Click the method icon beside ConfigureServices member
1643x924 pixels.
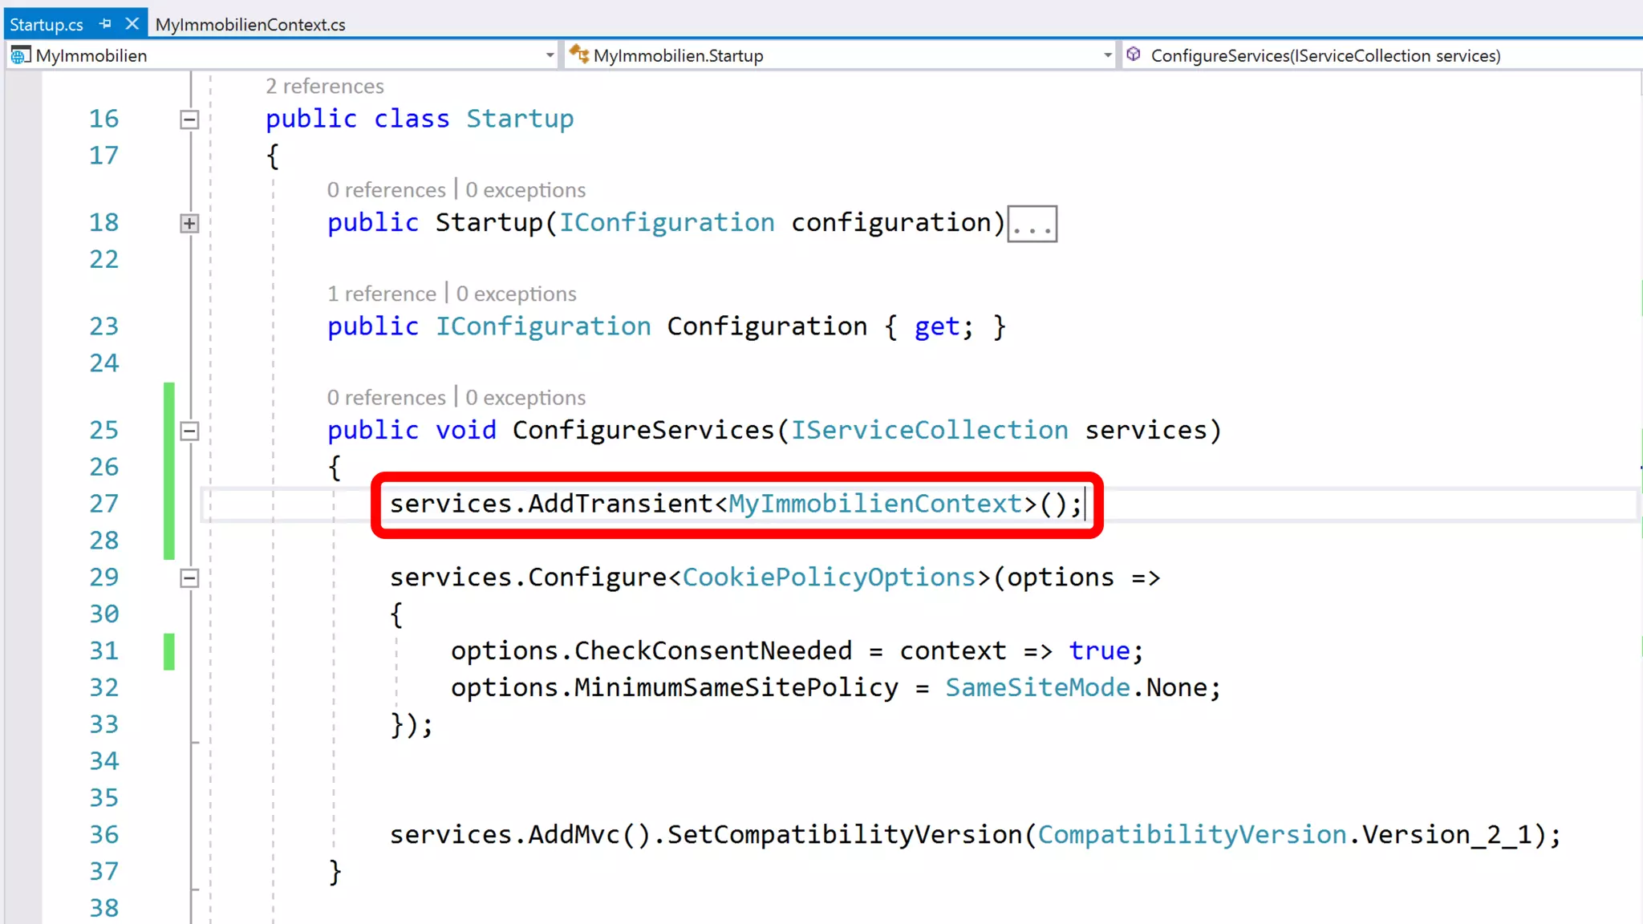tap(1134, 55)
